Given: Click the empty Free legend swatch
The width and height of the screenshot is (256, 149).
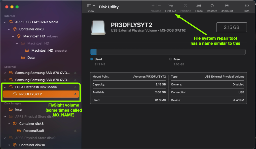Looking at the screenshot, I should (171, 59).
